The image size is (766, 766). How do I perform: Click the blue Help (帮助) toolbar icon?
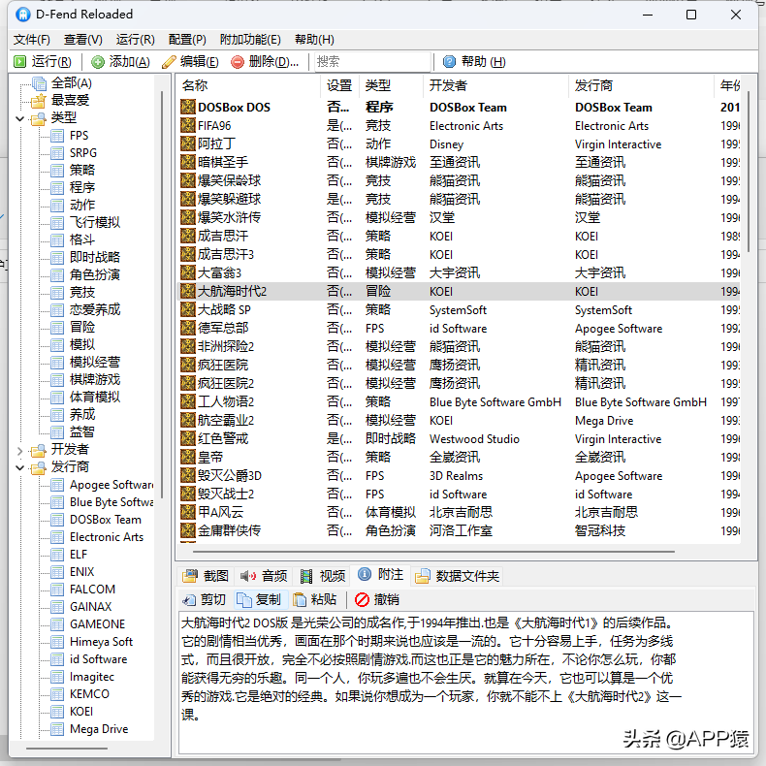coord(450,61)
